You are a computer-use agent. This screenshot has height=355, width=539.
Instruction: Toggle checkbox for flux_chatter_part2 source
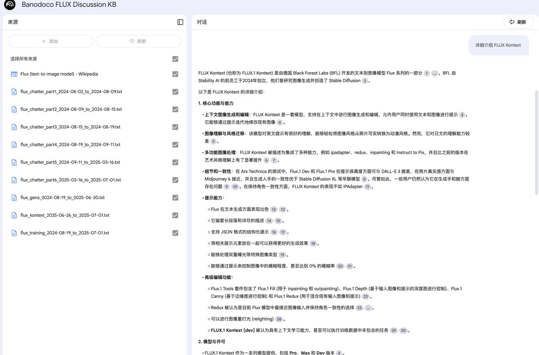pos(175,110)
